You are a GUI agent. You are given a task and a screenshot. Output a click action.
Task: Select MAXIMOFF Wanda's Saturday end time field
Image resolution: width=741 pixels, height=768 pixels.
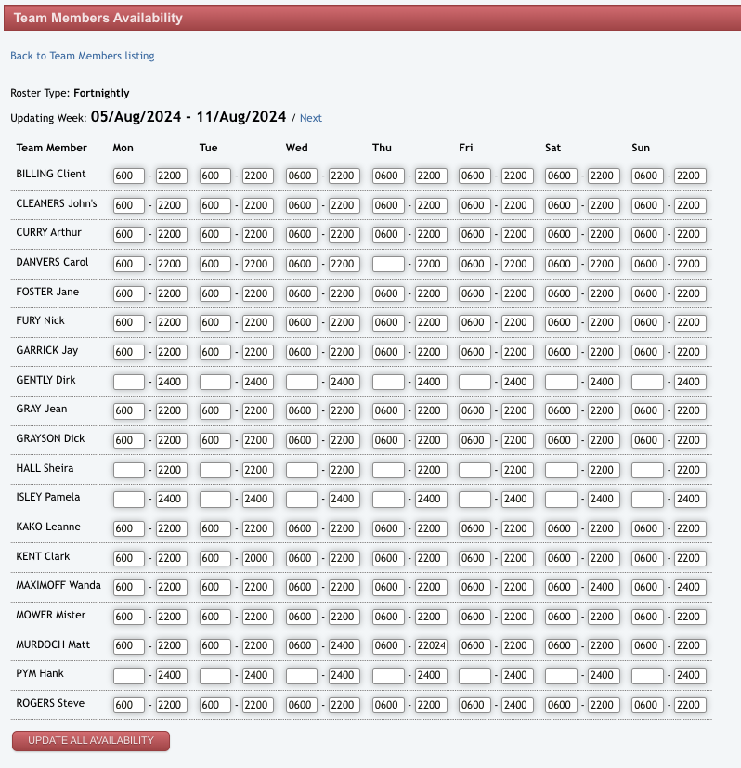[604, 587]
